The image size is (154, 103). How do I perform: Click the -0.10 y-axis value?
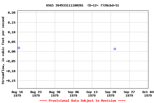pos(11,71)
